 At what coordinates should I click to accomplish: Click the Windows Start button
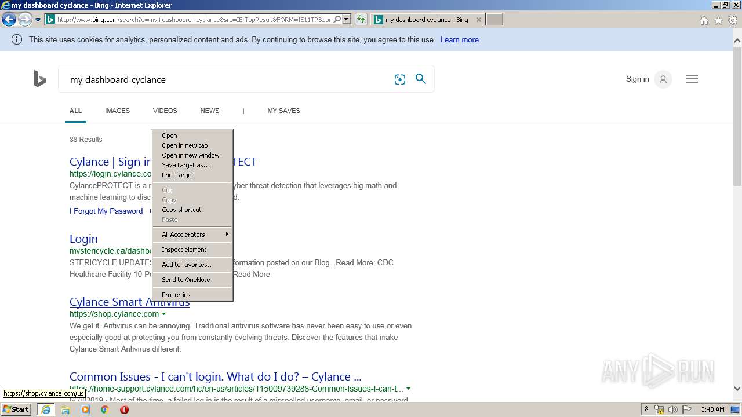(16, 409)
